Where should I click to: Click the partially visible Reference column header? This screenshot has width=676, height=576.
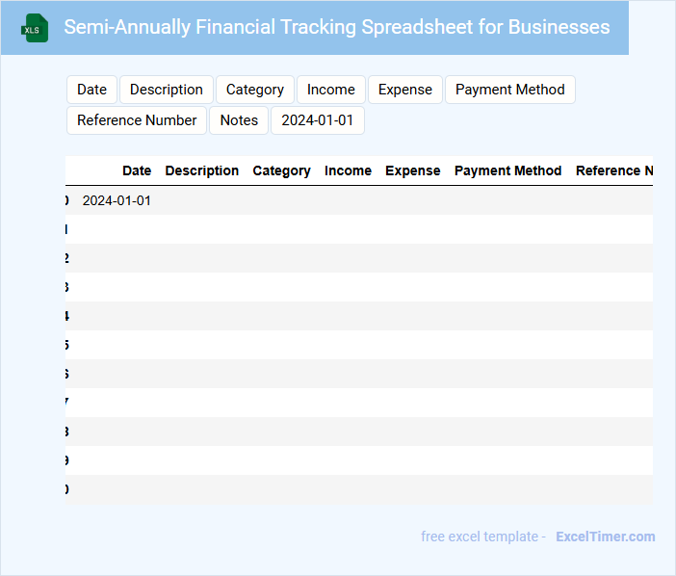click(613, 170)
